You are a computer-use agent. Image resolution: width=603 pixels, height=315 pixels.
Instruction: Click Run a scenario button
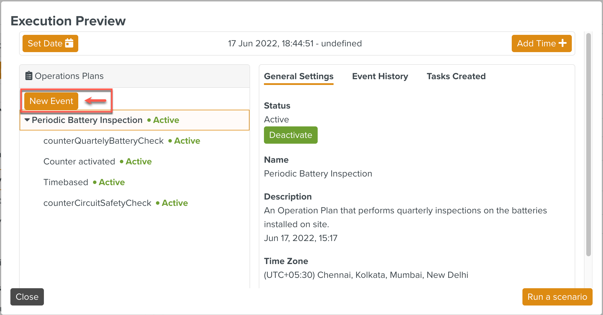click(x=557, y=297)
